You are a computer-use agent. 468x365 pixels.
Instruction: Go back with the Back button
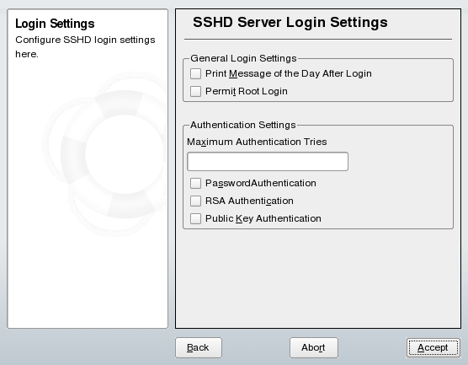[199, 347]
